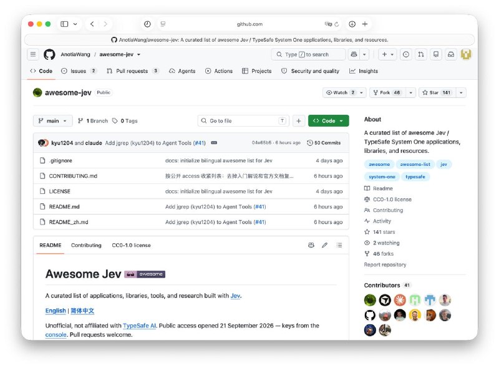
Task: Open the 50 Commits history link
Action: pos(324,143)
